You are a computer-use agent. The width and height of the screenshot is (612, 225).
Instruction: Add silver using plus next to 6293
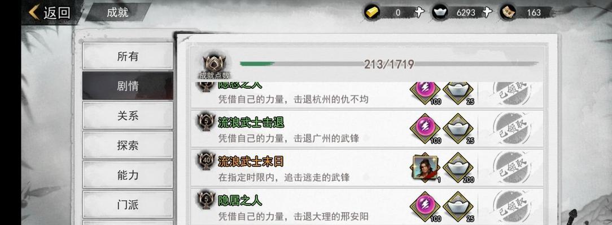tap(487, 12)
